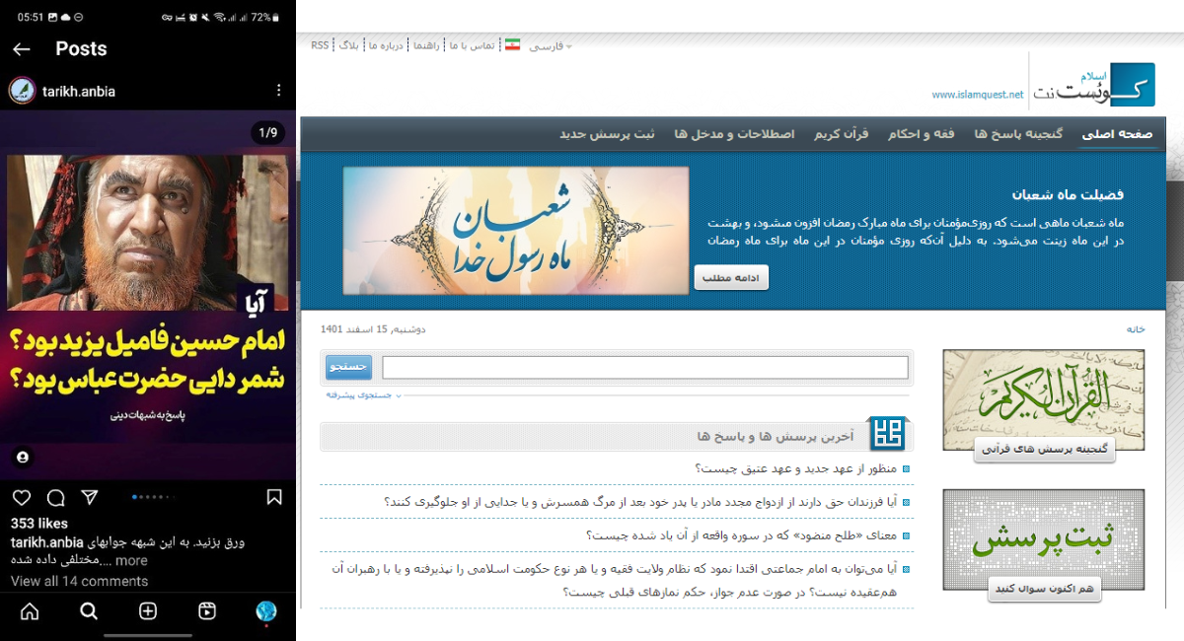Open Instagram search magnifier icon
Screen dimensions: 1184x641
89,611
